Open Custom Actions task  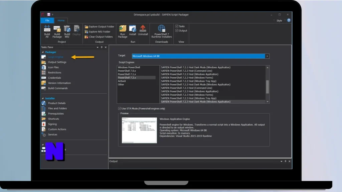(57, 129)
